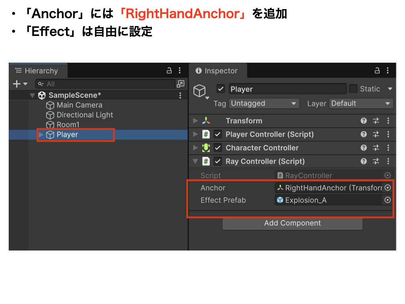
Task: Toggle the Player active checkbox
Action: coord(221,89)
